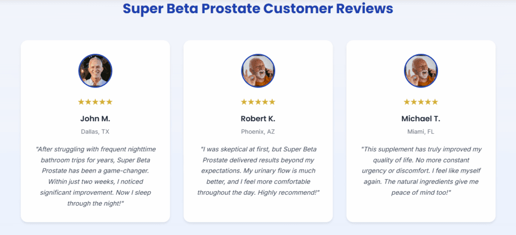Click Michael T.'s avatar image
The width and height of the screenshot is (516, 235).
(x=421, y=70)
